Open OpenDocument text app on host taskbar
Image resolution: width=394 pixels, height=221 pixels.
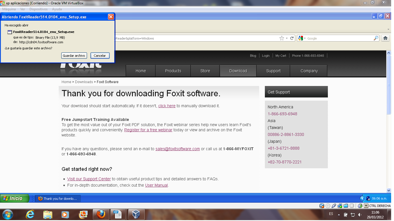tap(118, 214)
